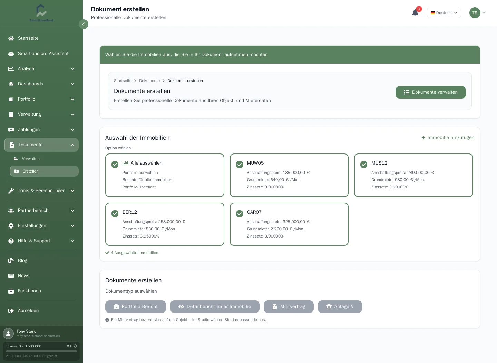497x363 pixels.
Task: Uncheck the MUW05 property
Action: [240, 165]
